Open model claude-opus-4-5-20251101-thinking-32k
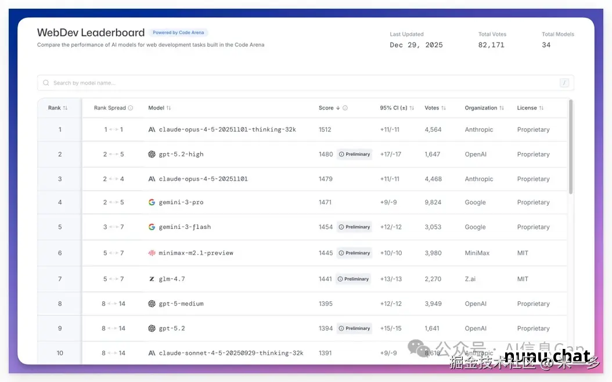 [227, 129]
